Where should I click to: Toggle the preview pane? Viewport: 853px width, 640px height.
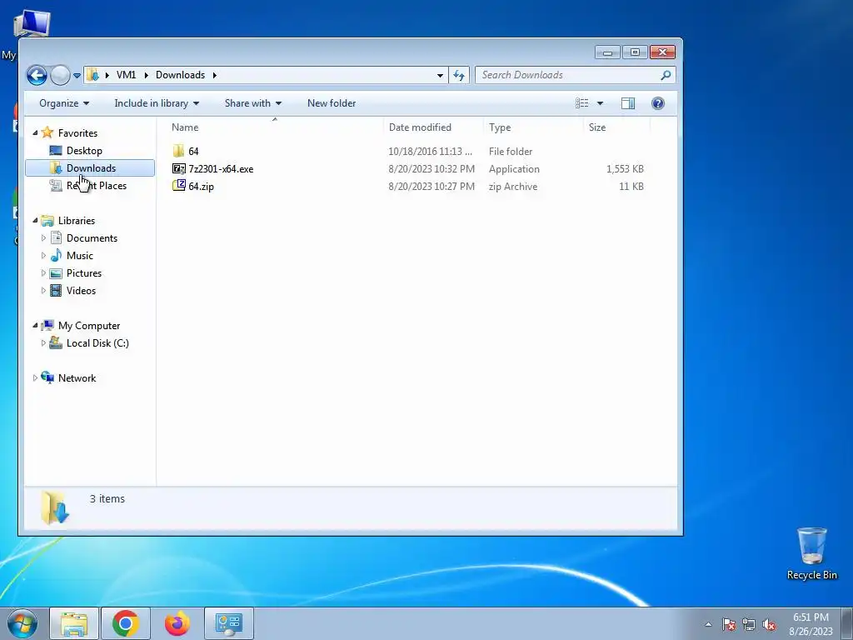[x=628, y=103]
